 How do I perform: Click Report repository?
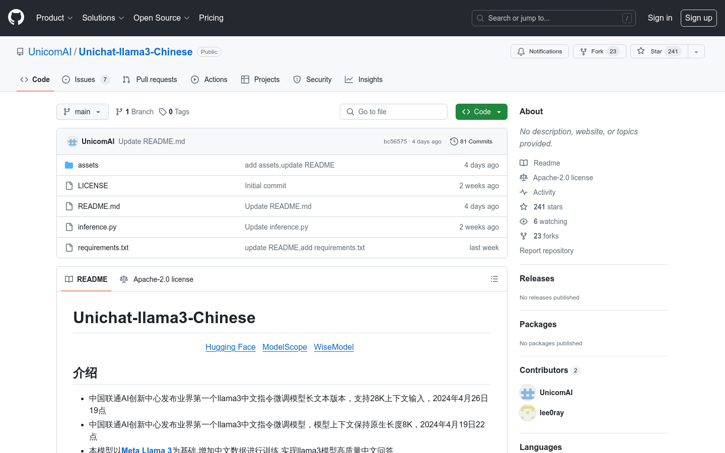546,251
